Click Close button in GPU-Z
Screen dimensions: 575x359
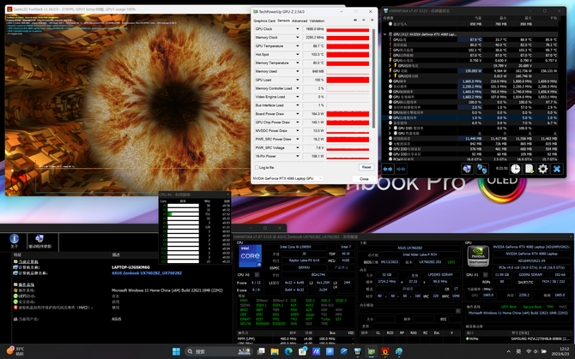364,179
